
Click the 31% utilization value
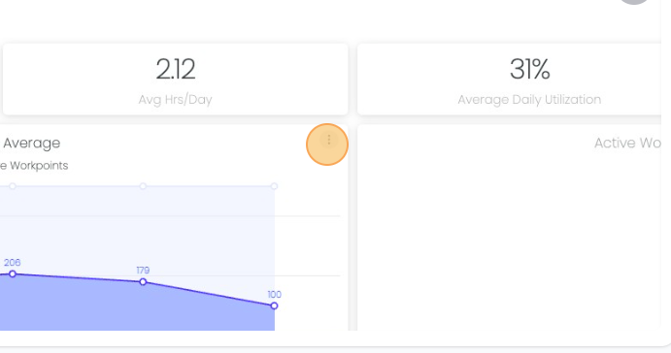529,69
